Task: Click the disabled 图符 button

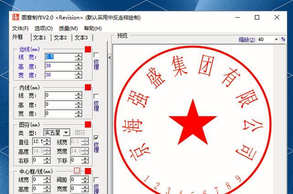Action: point(80,133)
